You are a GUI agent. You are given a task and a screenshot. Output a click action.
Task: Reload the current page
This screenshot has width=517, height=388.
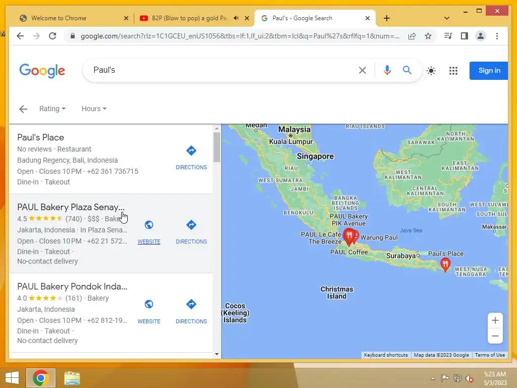point(53,36)
